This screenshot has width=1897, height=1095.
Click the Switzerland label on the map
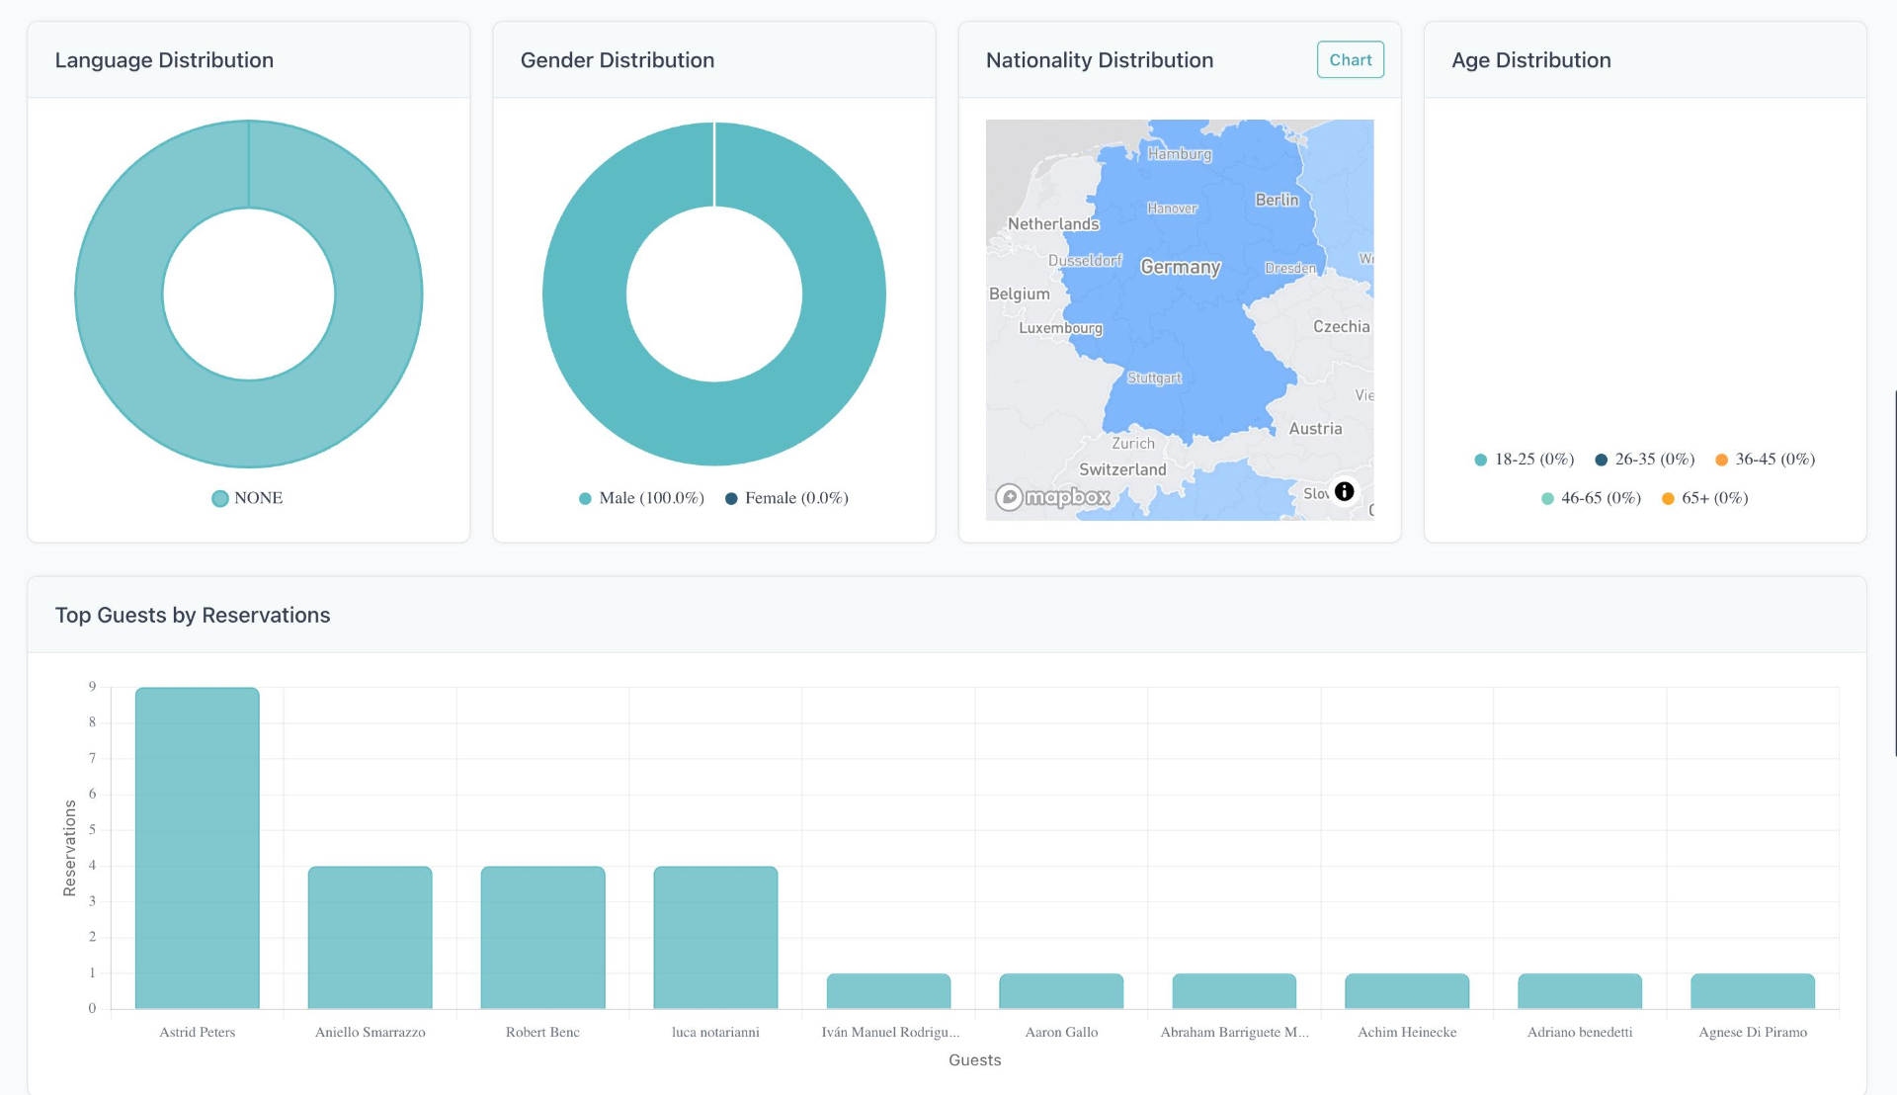[x=1122, y=469]
